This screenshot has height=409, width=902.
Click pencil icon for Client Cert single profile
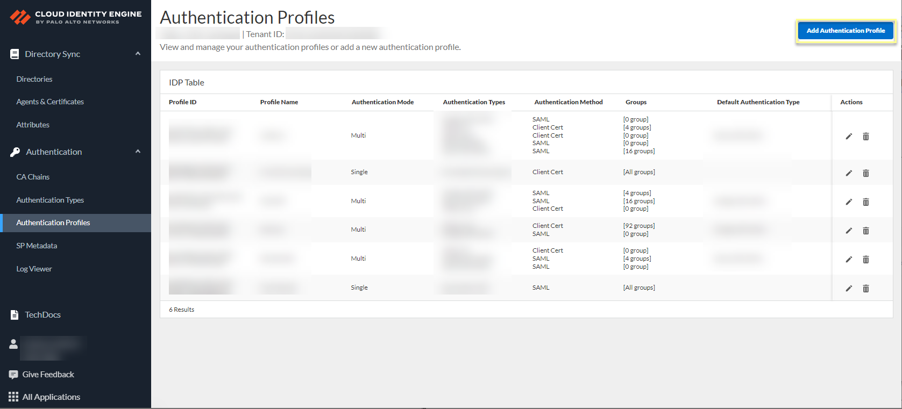pos(849,173)
